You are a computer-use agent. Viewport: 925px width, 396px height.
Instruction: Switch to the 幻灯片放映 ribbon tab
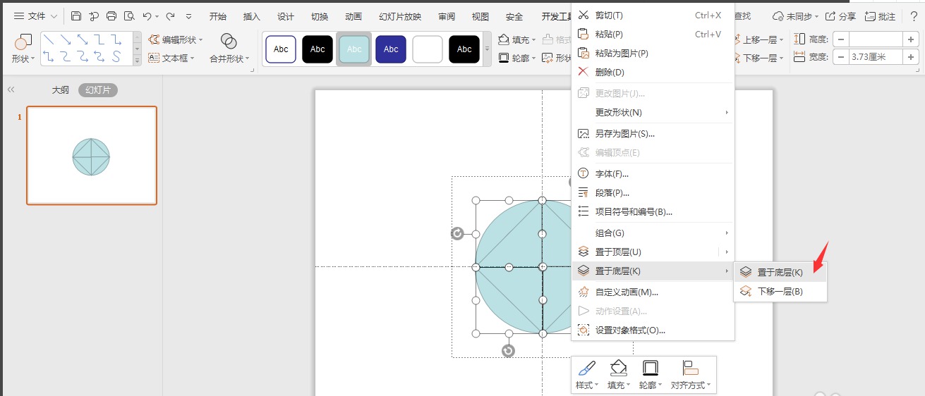(400, 17)
